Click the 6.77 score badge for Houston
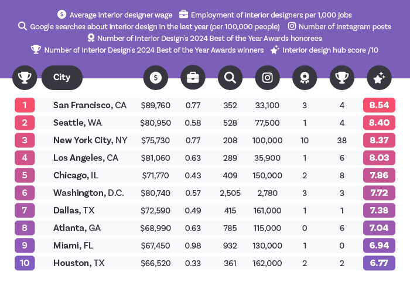 pyautogui.click(x=380, y=263)
